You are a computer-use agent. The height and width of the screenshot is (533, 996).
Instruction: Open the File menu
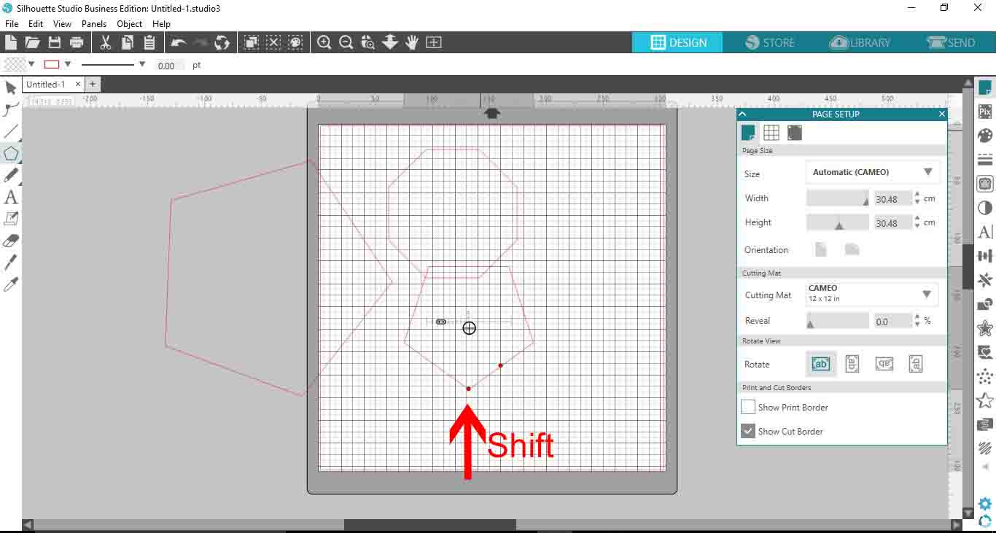click(x=11, y=23)
